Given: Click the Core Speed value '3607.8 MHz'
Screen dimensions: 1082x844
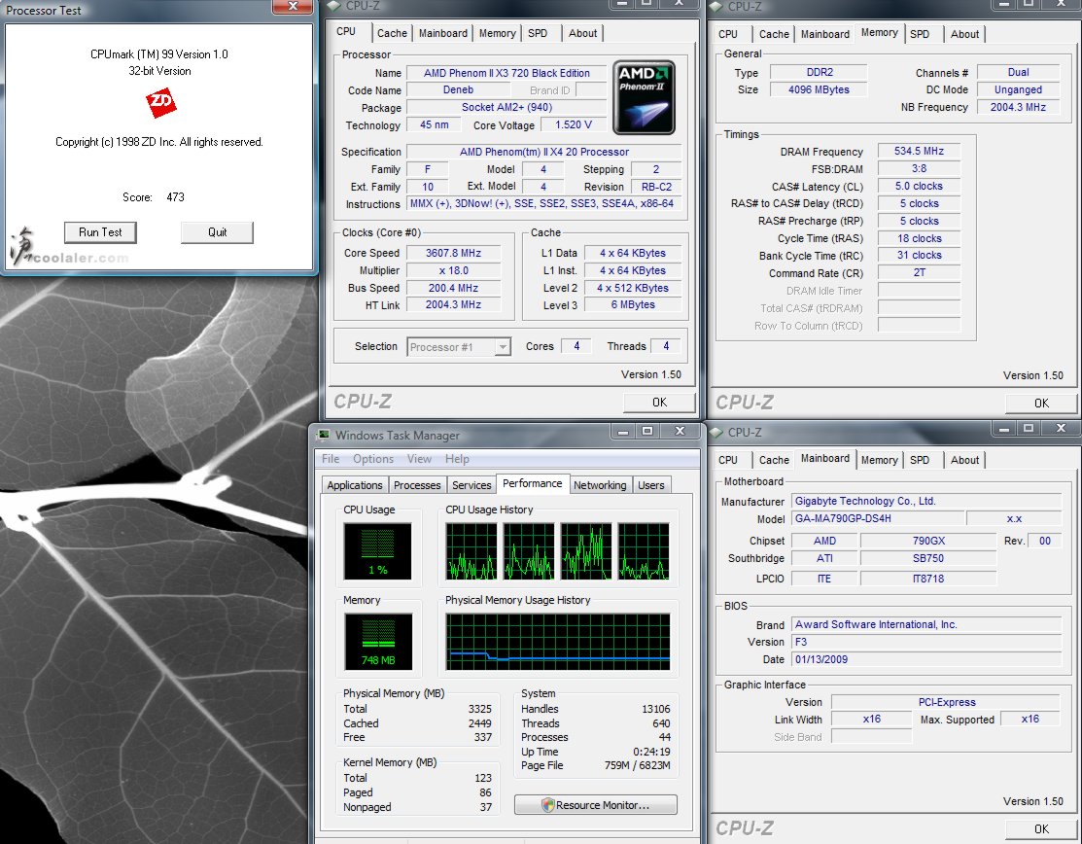Looking at the screenshot, I should coord(453,253).
